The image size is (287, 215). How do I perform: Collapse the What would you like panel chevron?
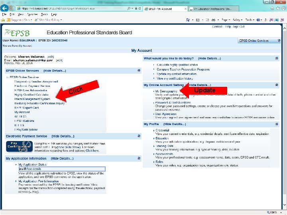coord(277,58)
